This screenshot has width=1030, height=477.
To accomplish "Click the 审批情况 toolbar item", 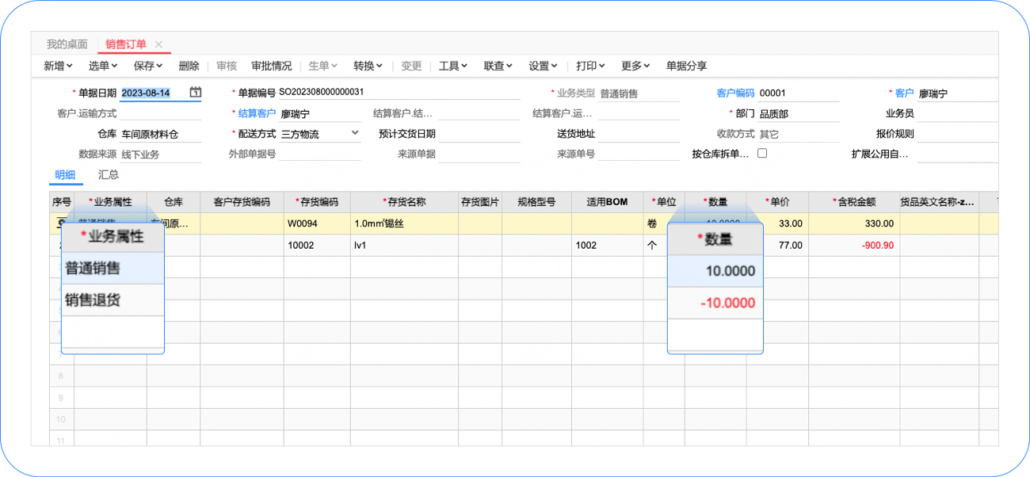I will 271,66.
